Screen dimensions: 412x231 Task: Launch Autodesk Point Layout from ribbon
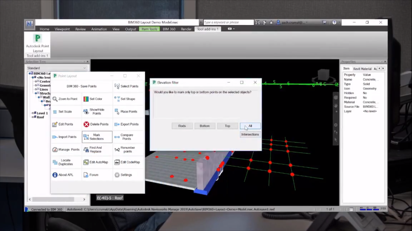point(37,43)
